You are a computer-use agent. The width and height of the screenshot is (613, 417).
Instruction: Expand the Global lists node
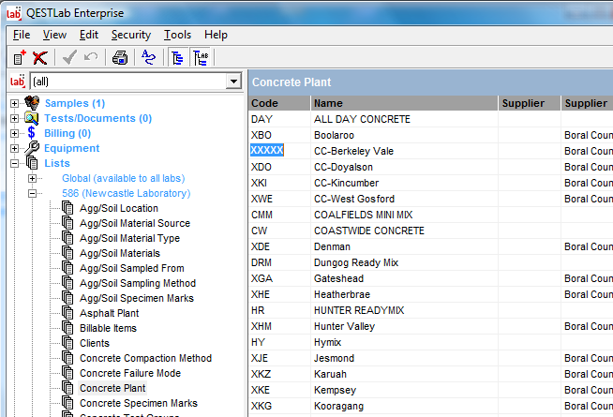[33, 178]
